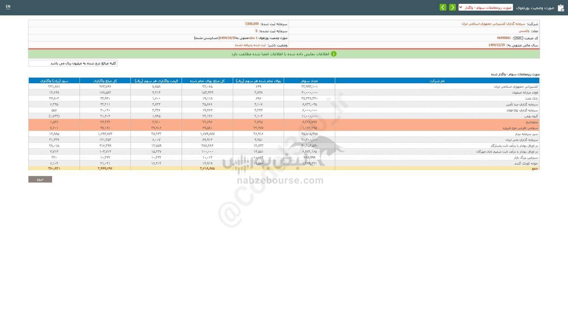This screenshot has height=319, width=568.
Task: Click the قیمت واگذاری هر سهم column header
Action: (x=156, y=81)
